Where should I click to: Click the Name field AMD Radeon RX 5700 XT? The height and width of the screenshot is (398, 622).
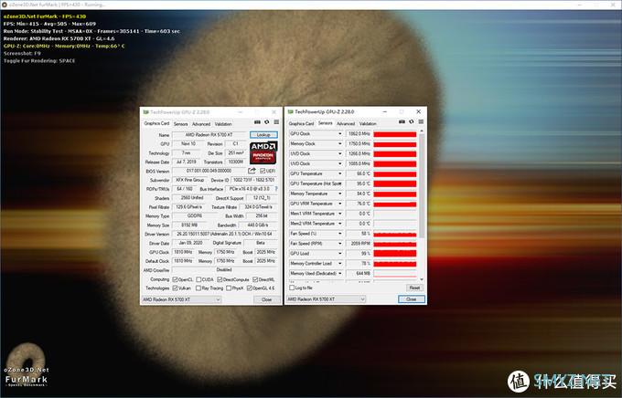pos(209,135)
